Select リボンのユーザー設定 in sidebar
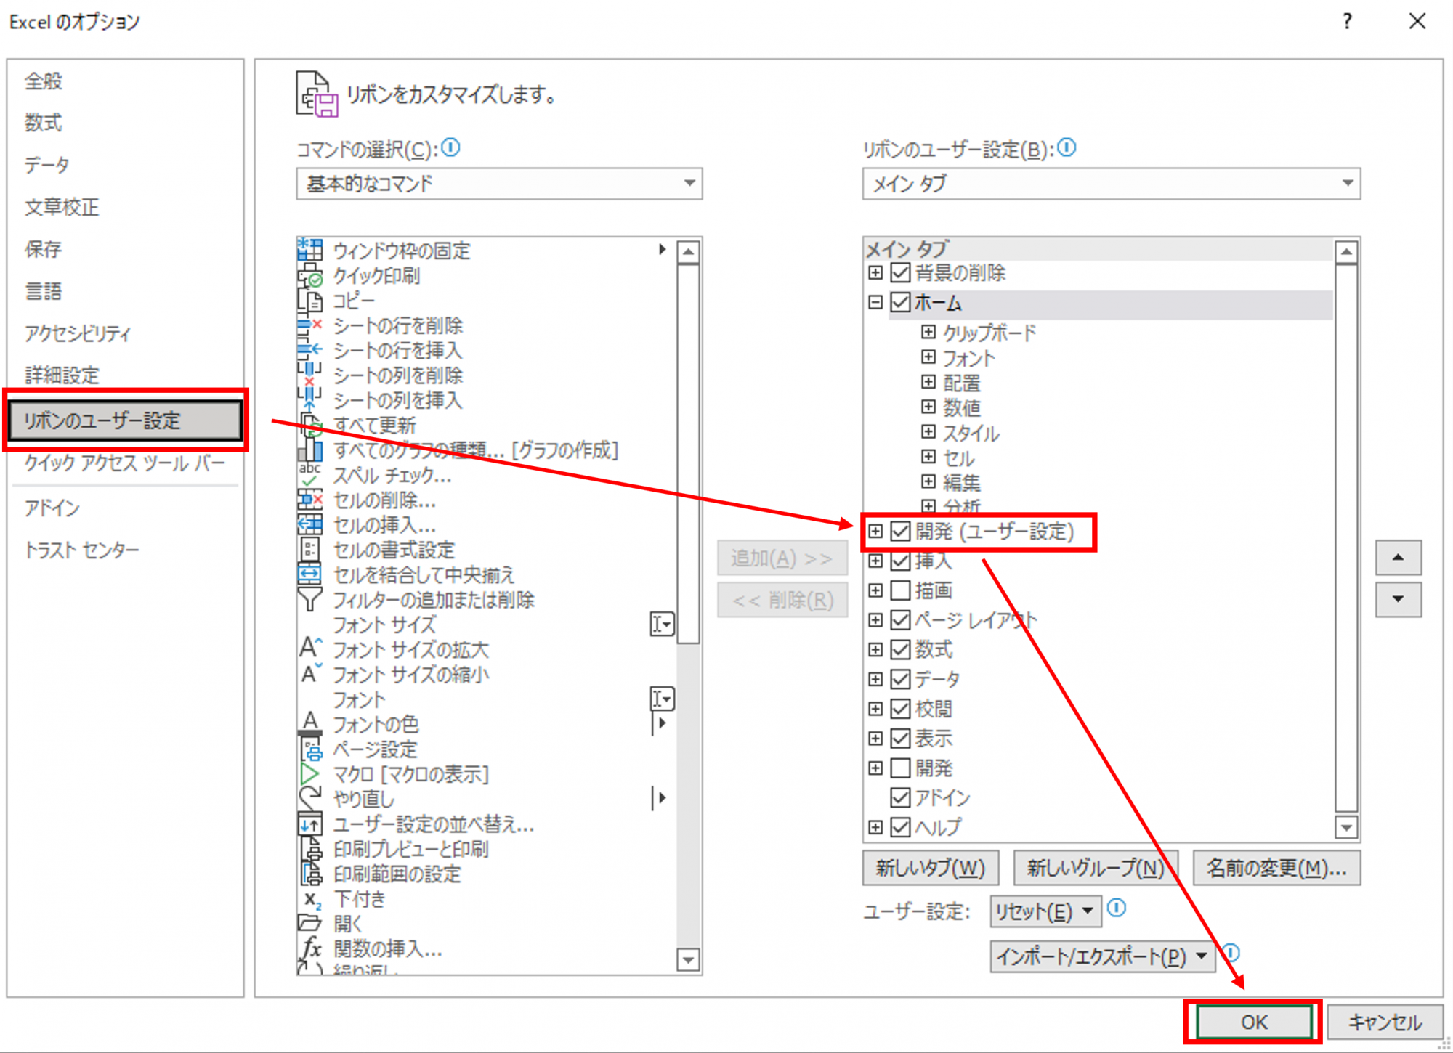The width and height of the screenshot is (1453, 1053). click(126, 420)
